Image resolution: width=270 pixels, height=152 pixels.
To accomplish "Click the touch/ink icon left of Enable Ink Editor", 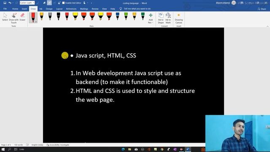I will [59, 3].
